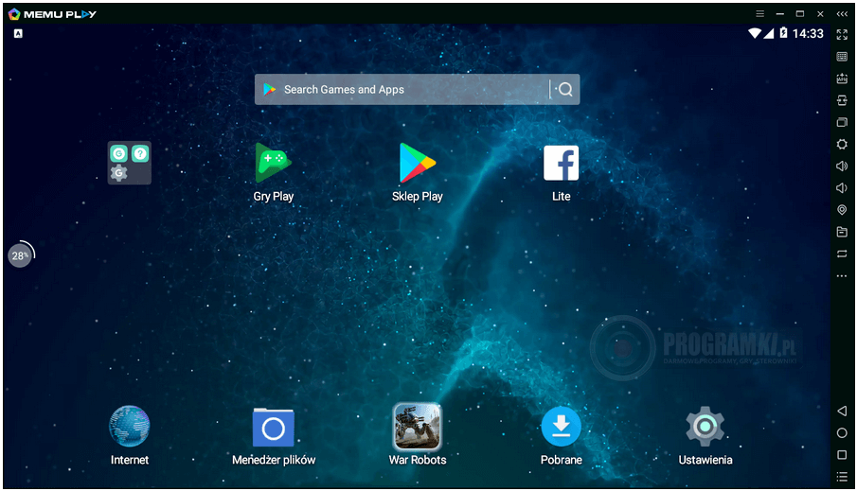Screen dimensions: 857x491
Task: Click the 14:33 clock
Action: pos(808,34)
